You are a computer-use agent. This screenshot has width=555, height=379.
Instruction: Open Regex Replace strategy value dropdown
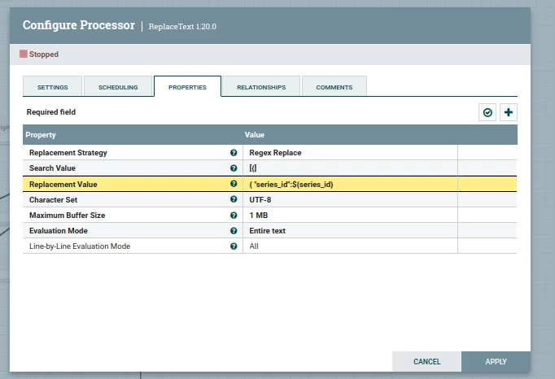point(350,153)
